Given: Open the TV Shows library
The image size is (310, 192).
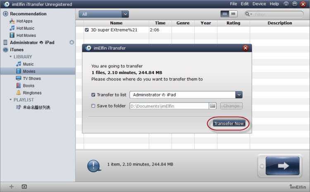Looking at the screenshot, I should coord(32,78).
